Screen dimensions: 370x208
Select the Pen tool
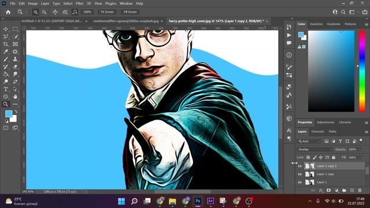(x=16, y=82)
